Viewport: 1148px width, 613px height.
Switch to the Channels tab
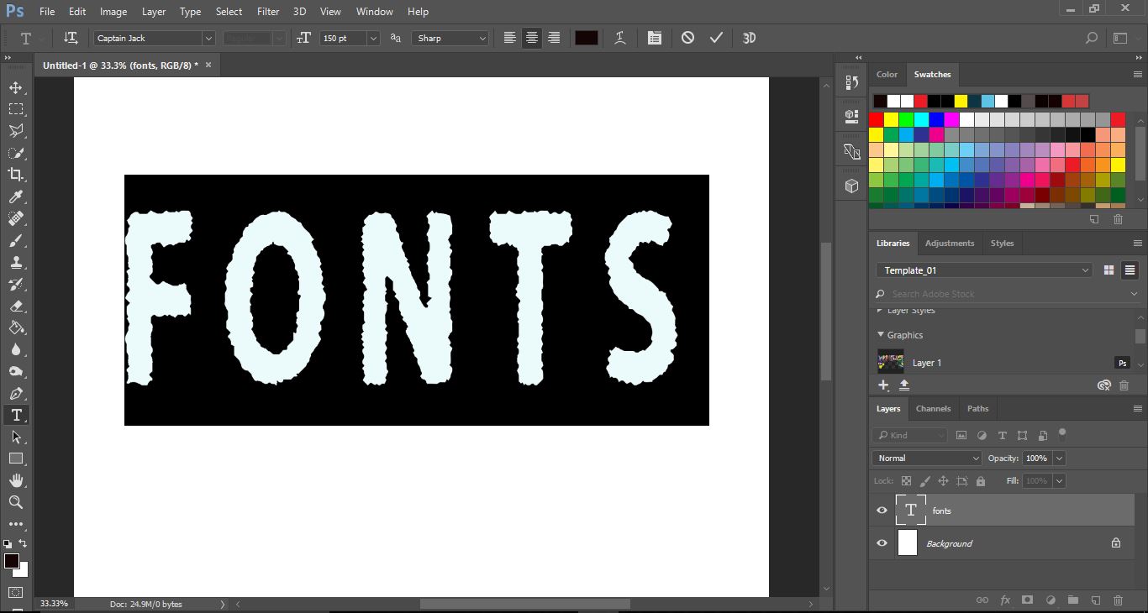(933, 409)
